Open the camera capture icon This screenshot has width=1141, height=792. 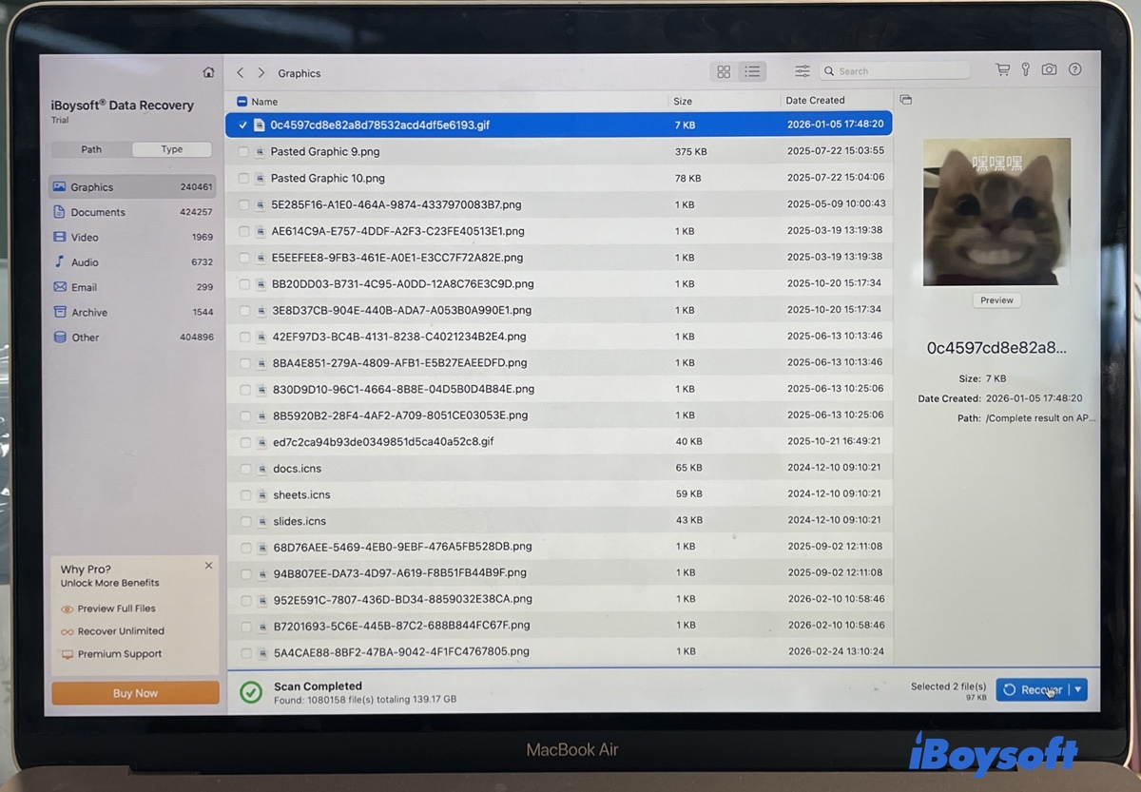pyautogui.click(x=1049, y=69)
